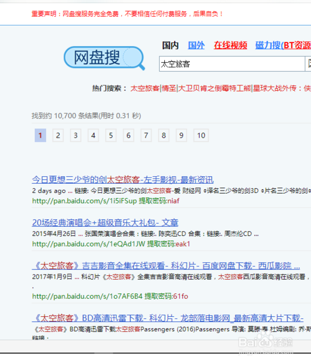311x363 pixels.
Task: Click the 热门搜索 label
Action: click(109, 88)
